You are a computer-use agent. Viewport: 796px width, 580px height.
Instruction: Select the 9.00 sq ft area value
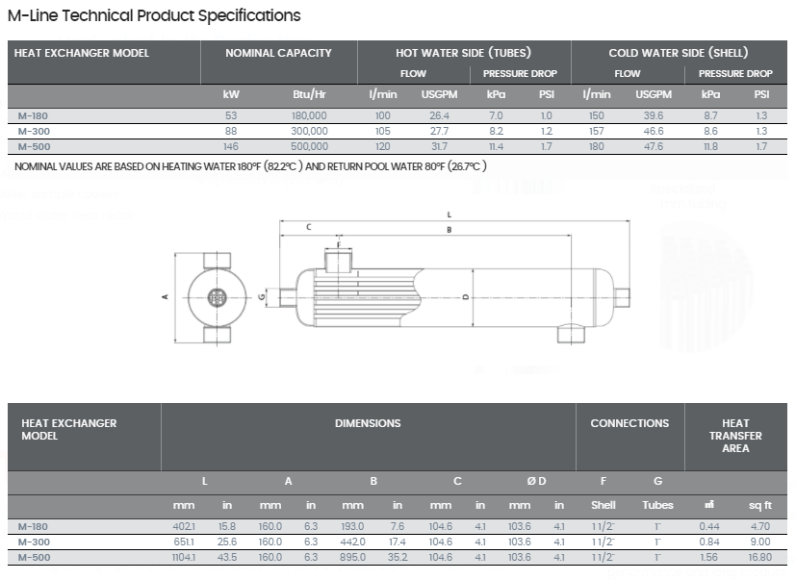point(760,542)
